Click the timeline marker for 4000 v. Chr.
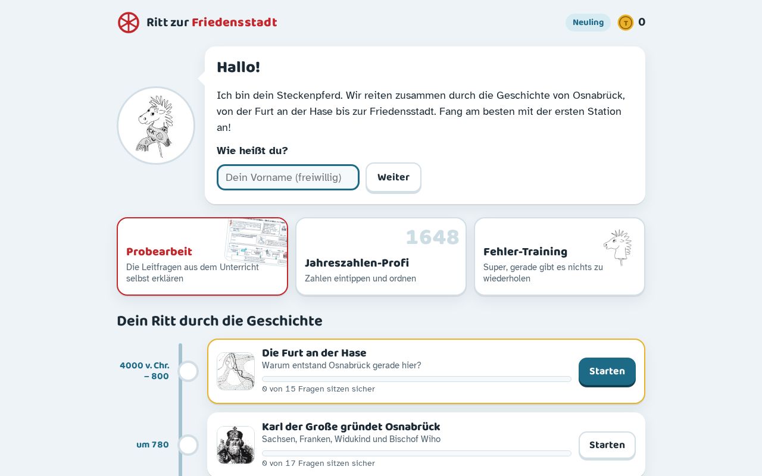This screenshot has width=762, height=476. (188, 371)
